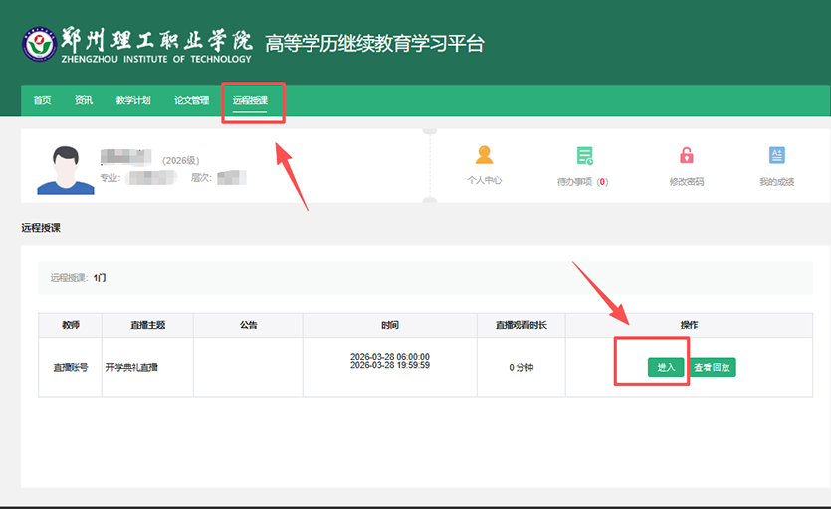Click the 公告 column header
831x509 pixels.
point(248,325)
